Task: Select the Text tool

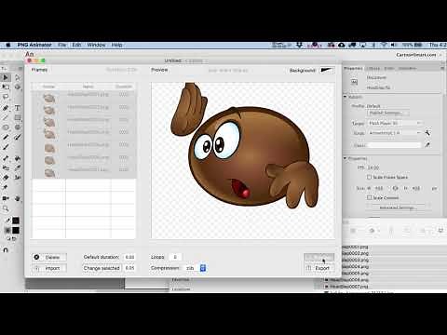Action: point(18,108)
